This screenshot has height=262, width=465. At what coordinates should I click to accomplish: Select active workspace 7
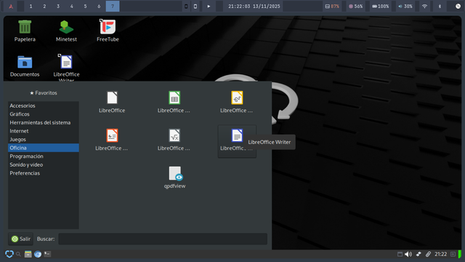click(113, 7)
